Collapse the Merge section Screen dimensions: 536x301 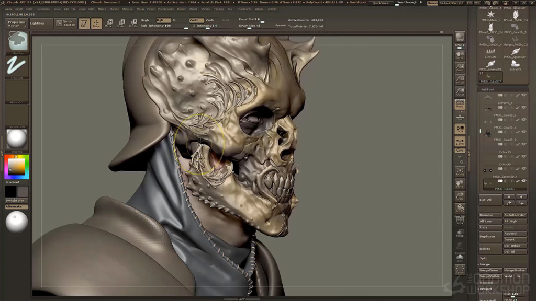(485, 264)
